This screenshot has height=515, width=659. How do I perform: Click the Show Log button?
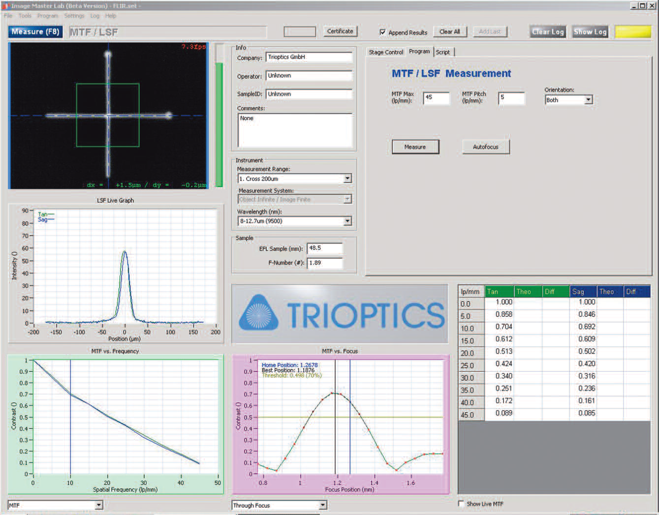(590, 32)
